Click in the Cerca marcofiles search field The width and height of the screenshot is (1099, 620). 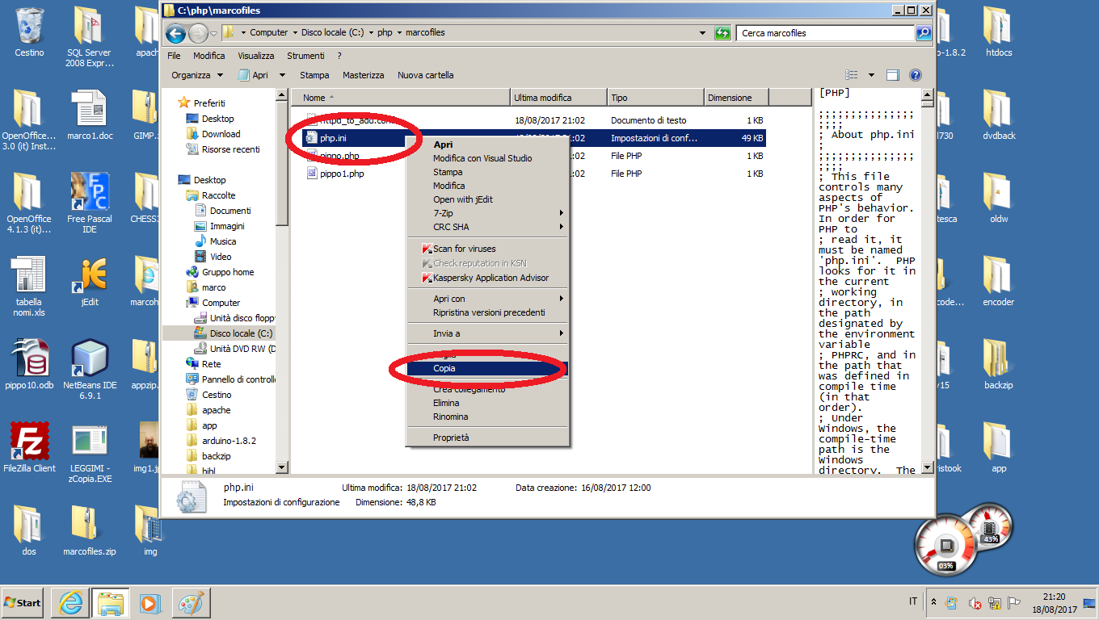[824, 33]
